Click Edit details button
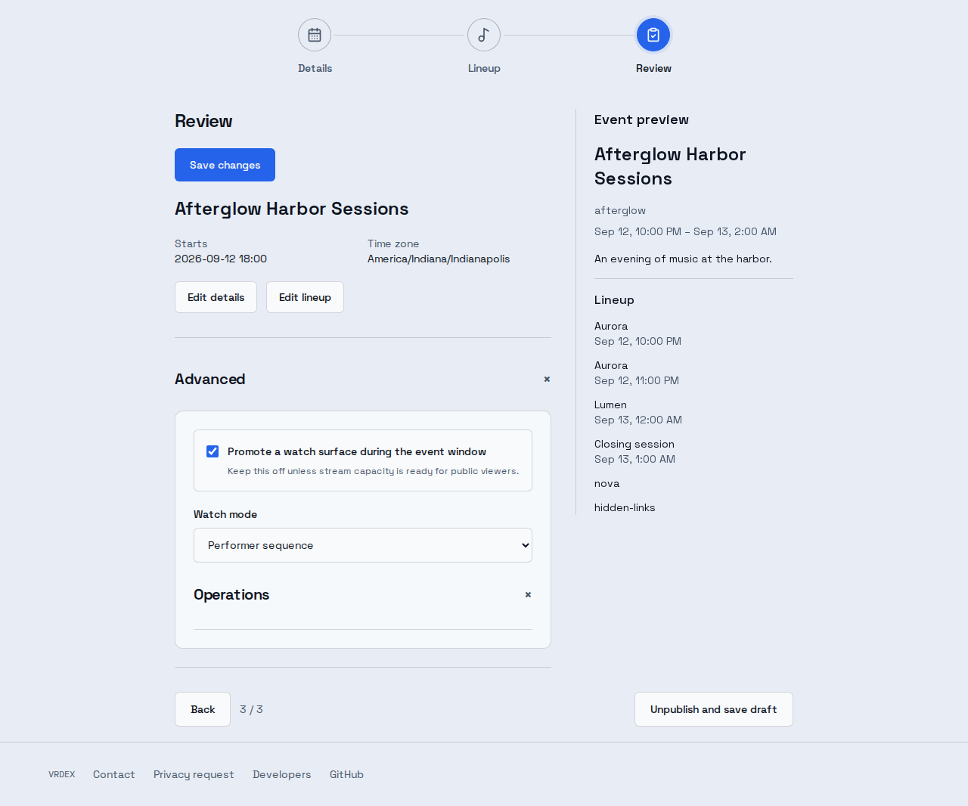The height and width of the screenshot is (806, 968). click(x=216, y=297)
